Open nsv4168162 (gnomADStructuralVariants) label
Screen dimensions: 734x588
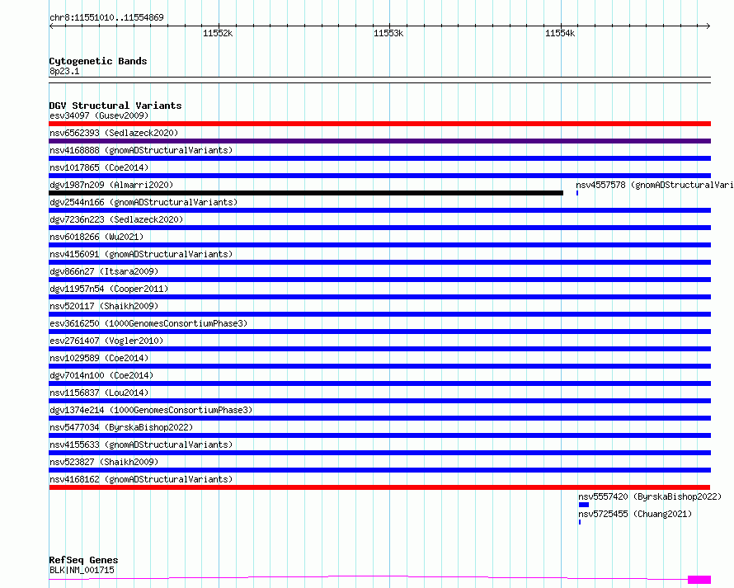coord(141,479)
